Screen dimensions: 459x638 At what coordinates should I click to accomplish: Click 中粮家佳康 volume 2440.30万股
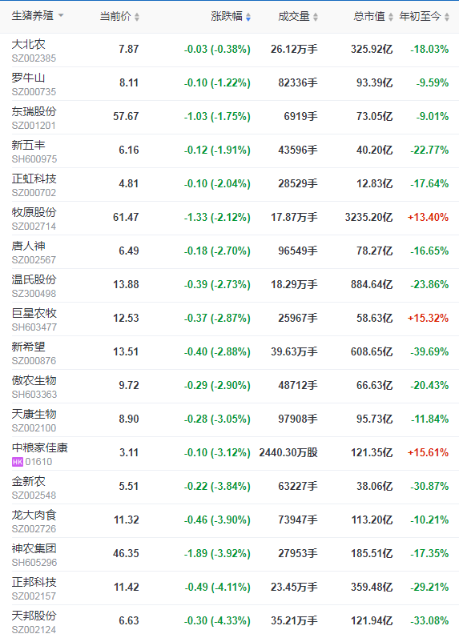coord(288,452)
